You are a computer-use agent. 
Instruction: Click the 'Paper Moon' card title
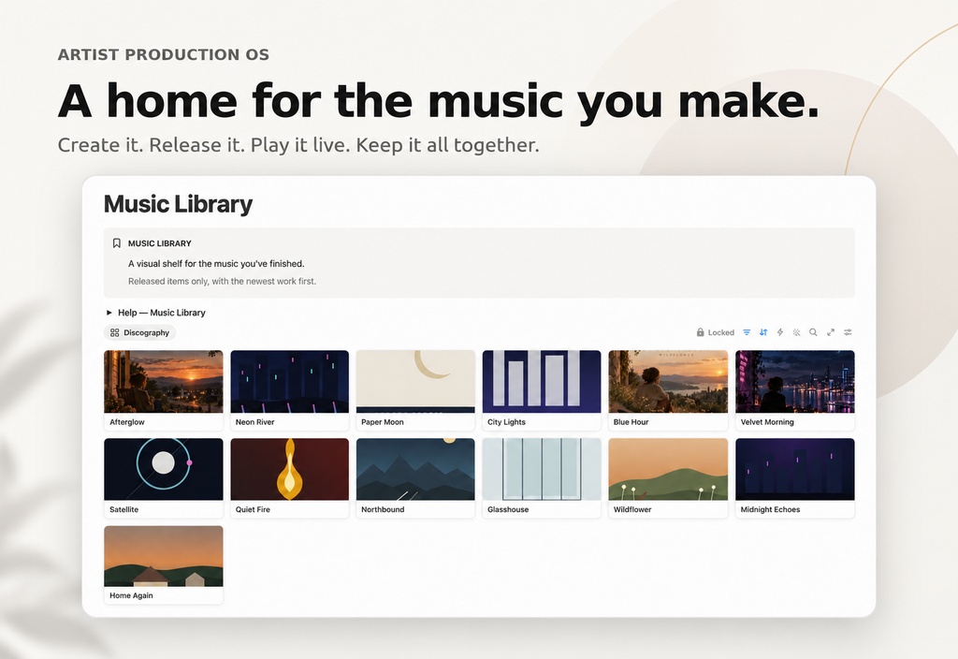click(383, 422)
